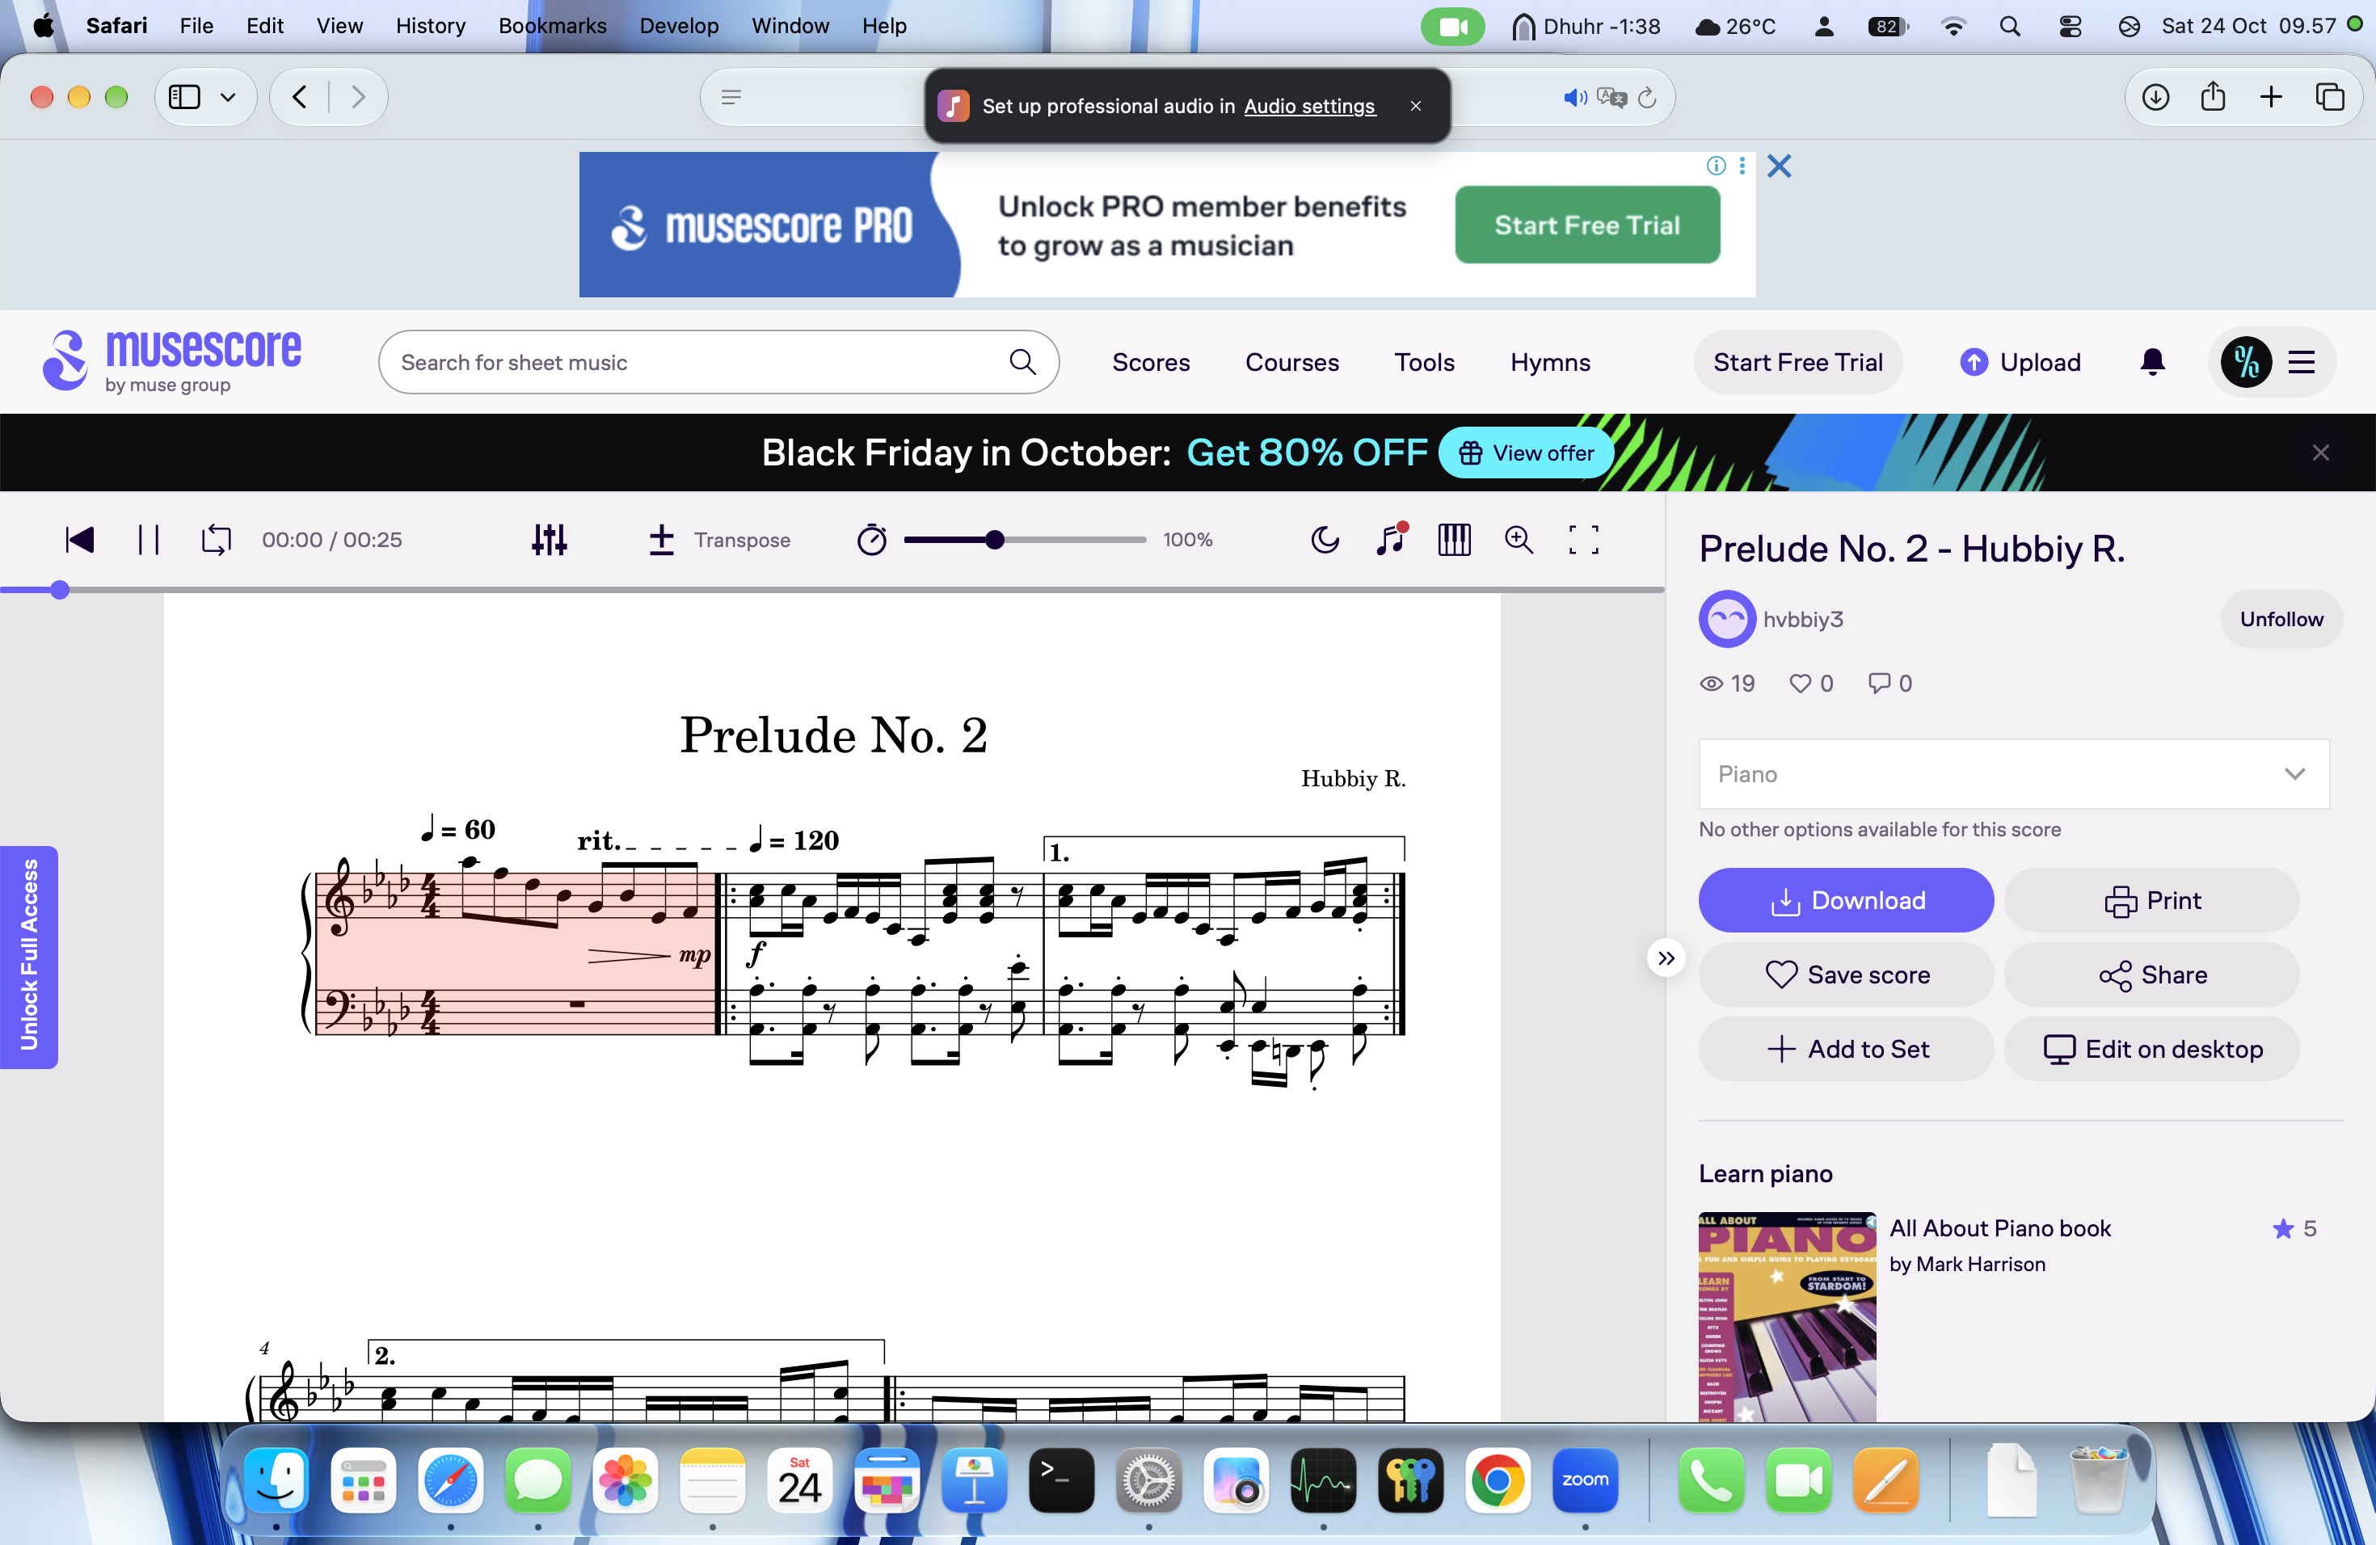Open notifications bell
The width and height of the screenshot is (2376, 1545).
[2152, 362]
